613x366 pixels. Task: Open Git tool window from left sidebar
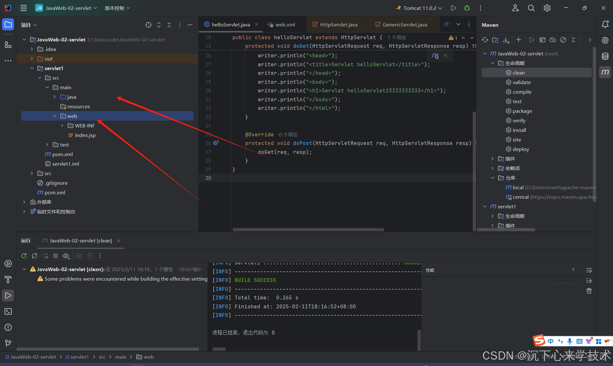point(8,343)
